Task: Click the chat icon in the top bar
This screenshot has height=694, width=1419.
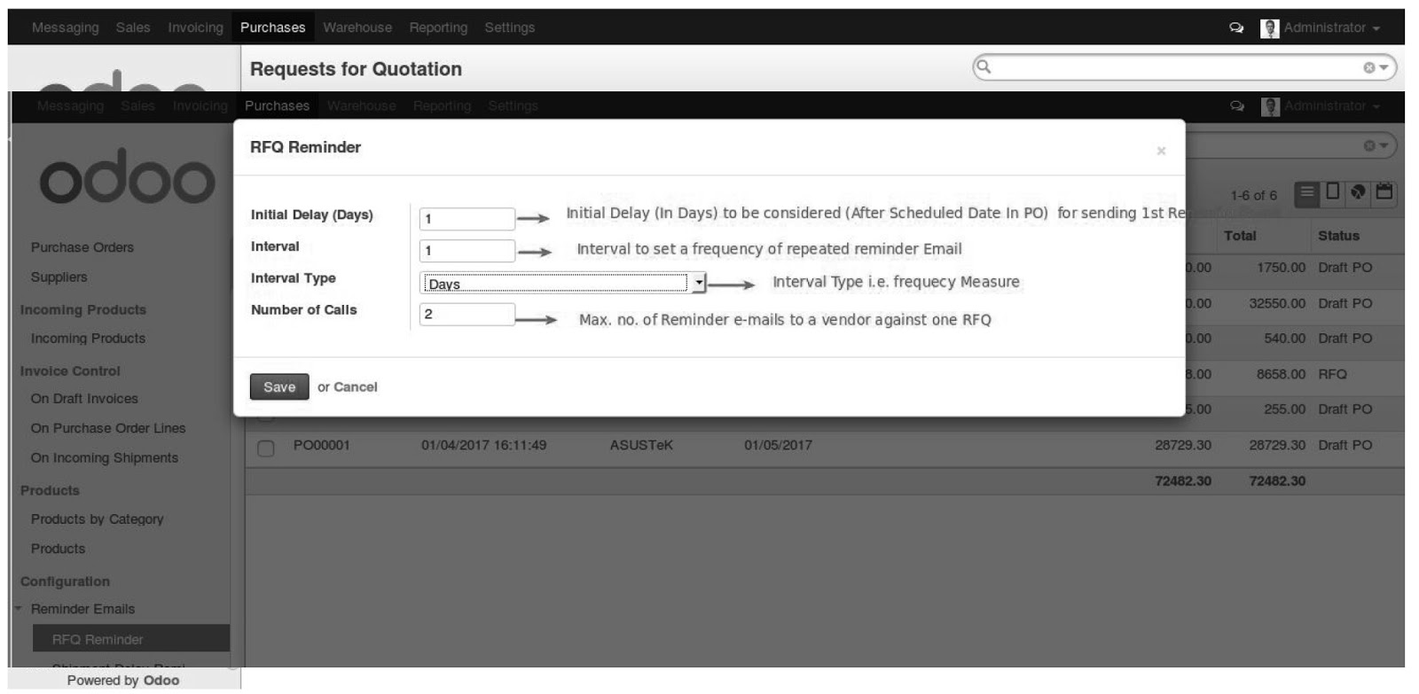Action: pos(1236,28)
